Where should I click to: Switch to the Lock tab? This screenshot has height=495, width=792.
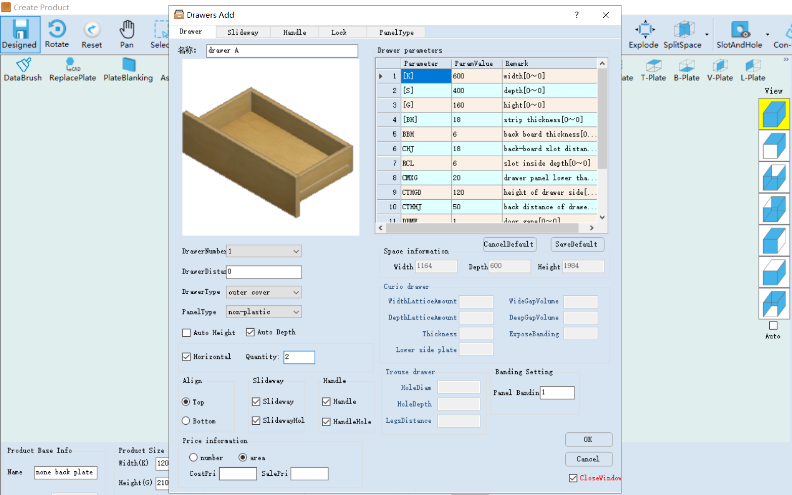point(339,32)
